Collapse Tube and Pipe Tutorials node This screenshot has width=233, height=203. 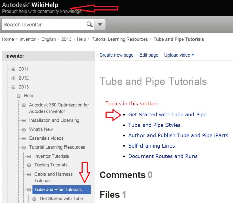(x=29, y=190)
